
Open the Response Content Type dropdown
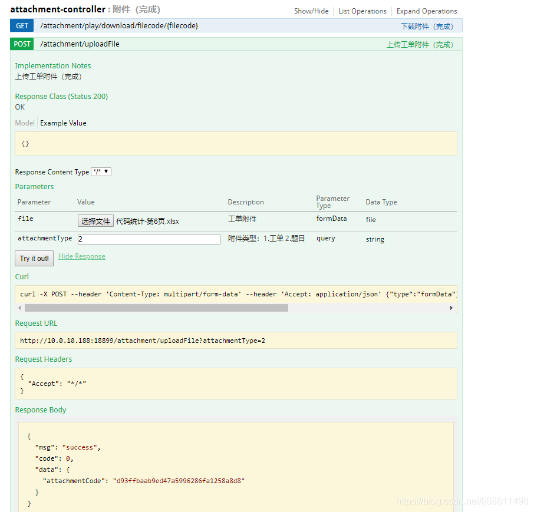pos(101,171)
